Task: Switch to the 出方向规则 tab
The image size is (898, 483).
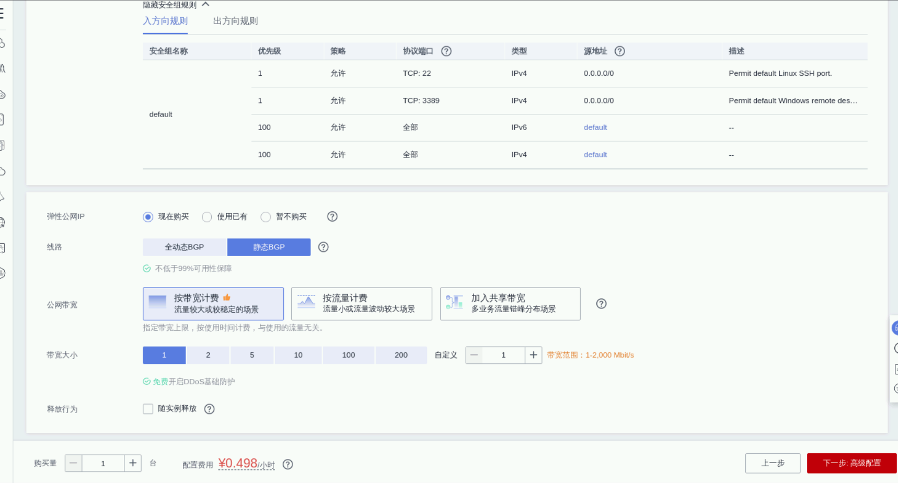Action: coord(236,21)
